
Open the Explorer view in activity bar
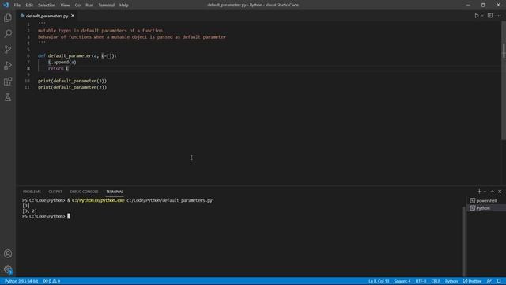pos(8,17)
